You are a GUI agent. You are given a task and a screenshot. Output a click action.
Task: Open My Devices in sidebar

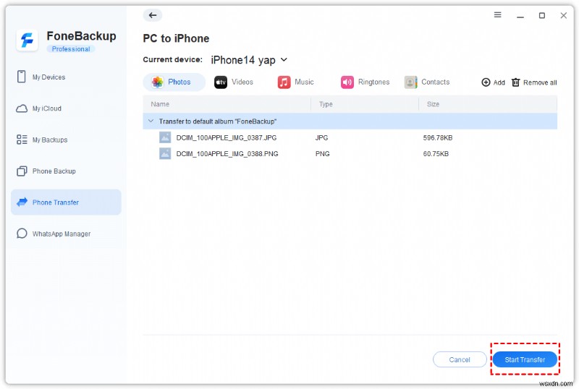[66, 77]
